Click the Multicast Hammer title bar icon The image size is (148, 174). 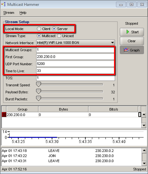(x=3, y=4)
